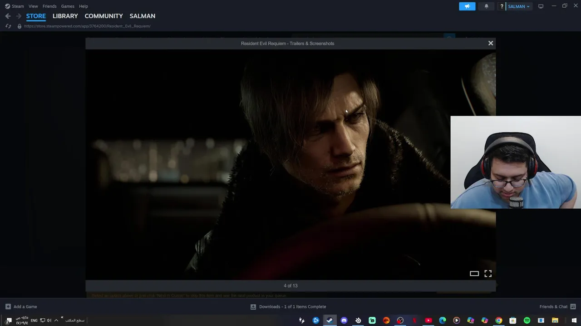Open the Steam news megaphone button
Viewport: 581px width, 326px height.
click(467, 6)
